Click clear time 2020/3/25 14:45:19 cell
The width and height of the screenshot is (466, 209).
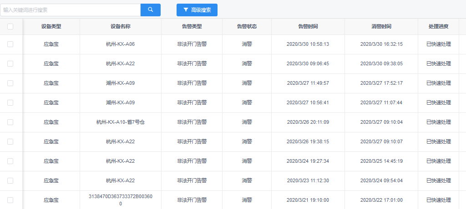tap(381, 161)
